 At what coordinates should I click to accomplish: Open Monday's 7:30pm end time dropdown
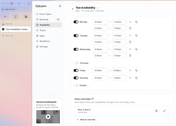[119, 28]
